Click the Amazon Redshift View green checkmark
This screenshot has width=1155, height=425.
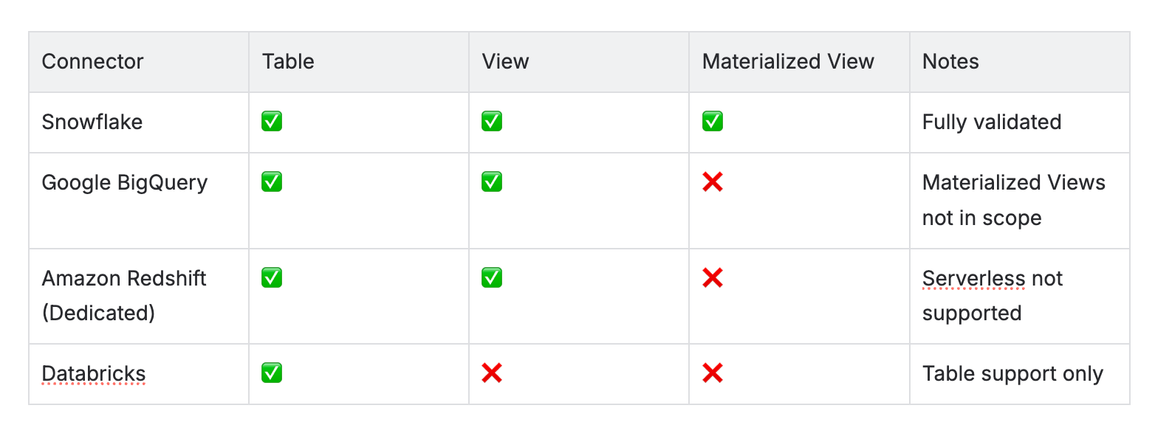click(x=492, y=278)
